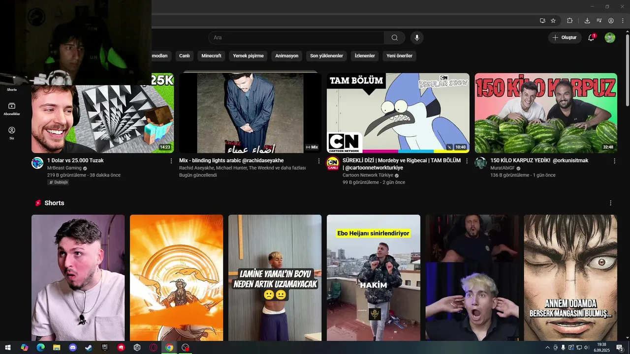
Task: Open File Explorer from the taskbar
Action: tap(57, 347)
